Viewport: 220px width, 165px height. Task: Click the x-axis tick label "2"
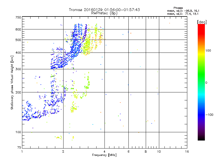coord(63,152)
